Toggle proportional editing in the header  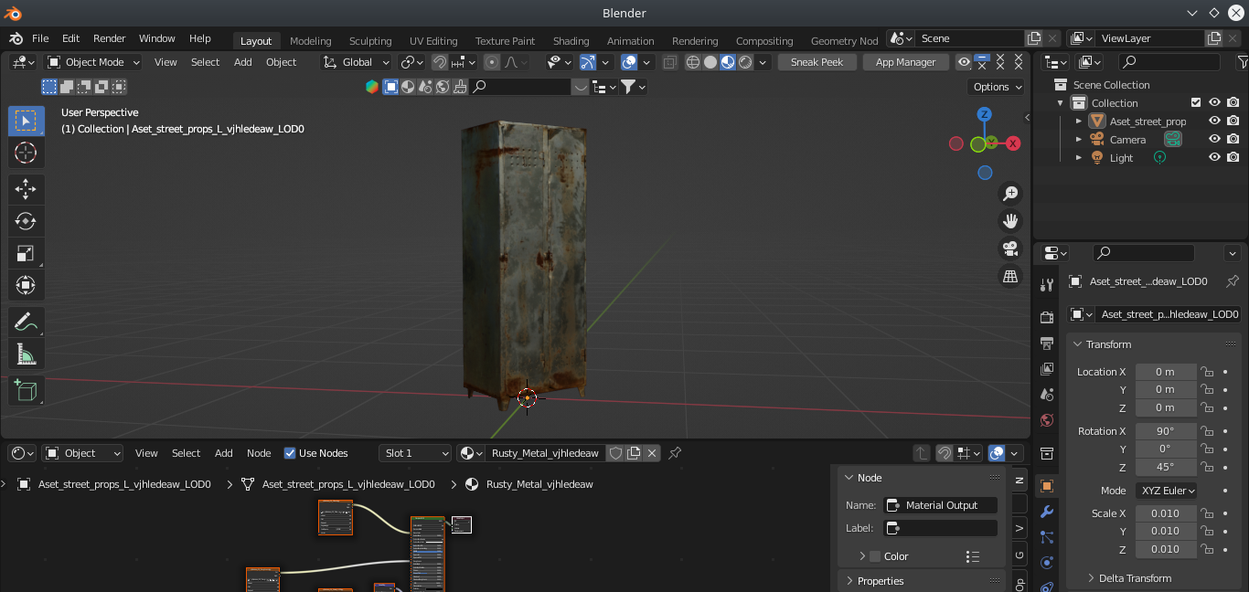click(491, 61)
